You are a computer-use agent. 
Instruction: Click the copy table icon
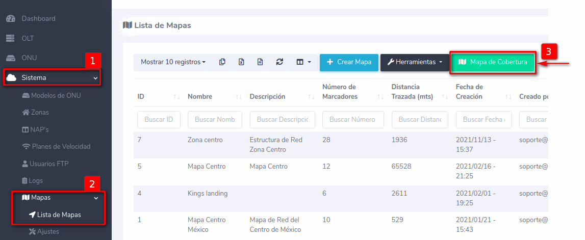222,62
